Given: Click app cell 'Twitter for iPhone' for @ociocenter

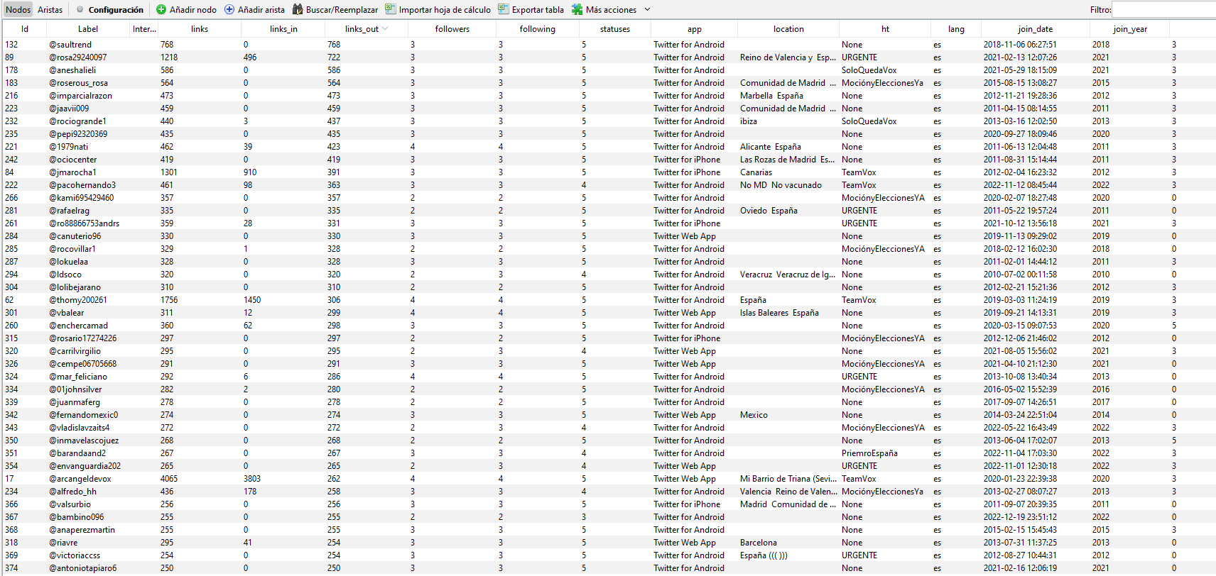Looking at the screenshot, I should tap(687, 160).
